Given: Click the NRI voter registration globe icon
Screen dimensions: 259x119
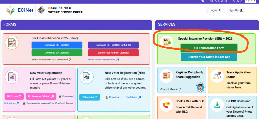Looking at the screenshot, I should pos(87,77).
